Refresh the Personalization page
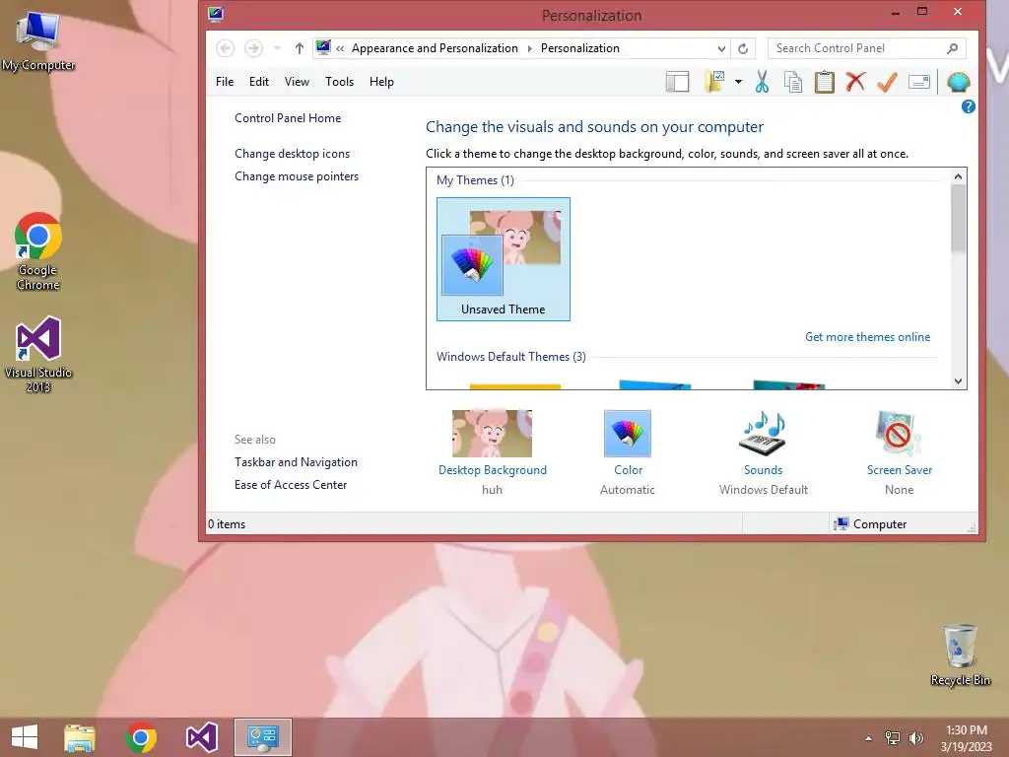This screenshot has height=757, width=1009. click(x=743, y=48)
